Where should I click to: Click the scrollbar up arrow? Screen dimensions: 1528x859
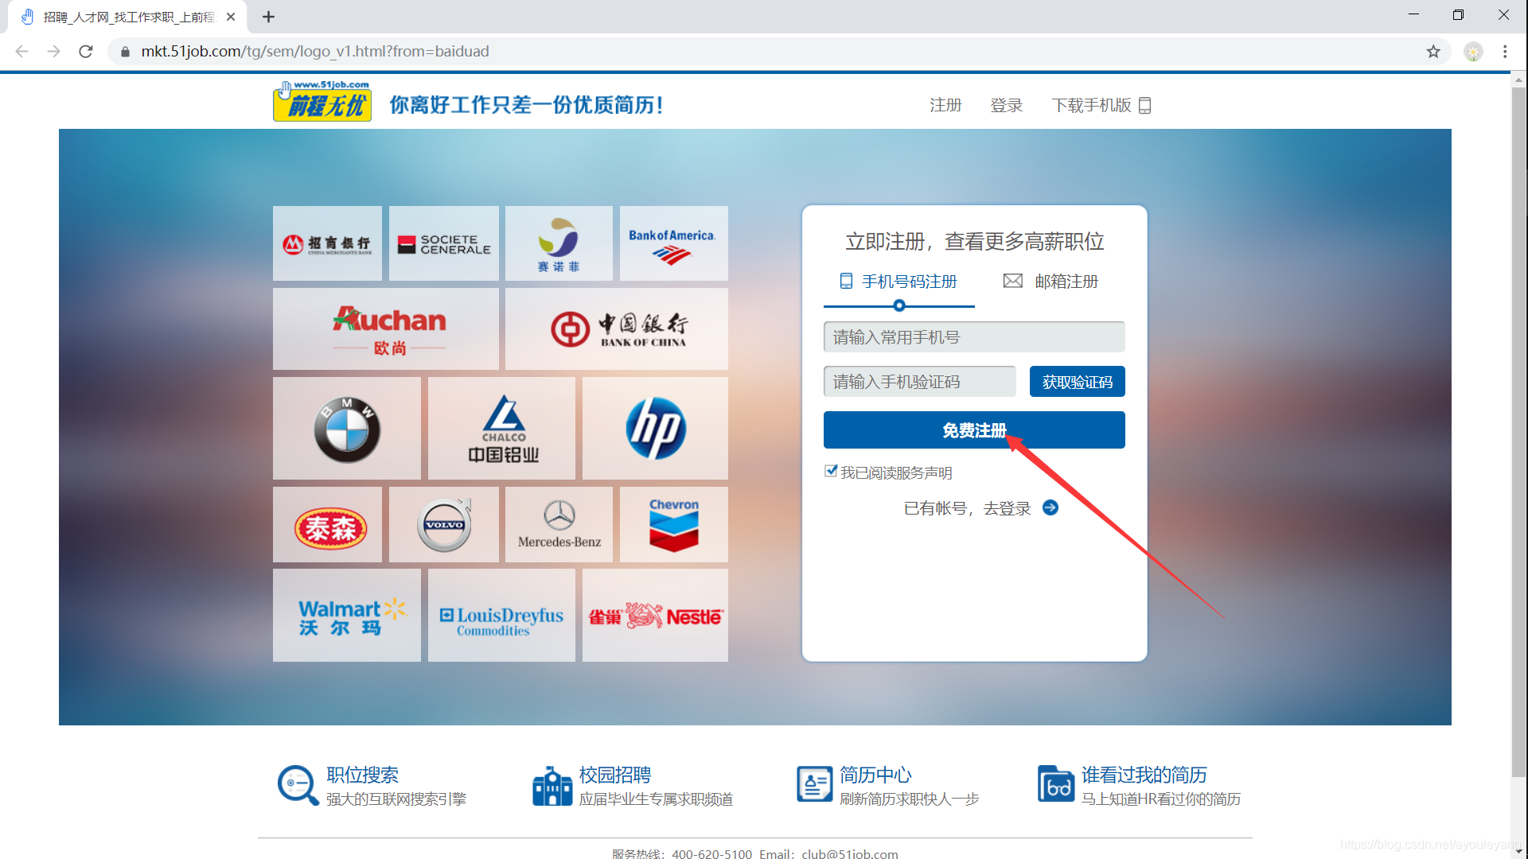pyautogui.click(x=1518, y=80)
